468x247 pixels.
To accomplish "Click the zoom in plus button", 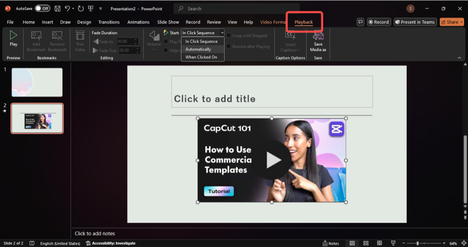I will pyautogui.click(x=444, y=244).
